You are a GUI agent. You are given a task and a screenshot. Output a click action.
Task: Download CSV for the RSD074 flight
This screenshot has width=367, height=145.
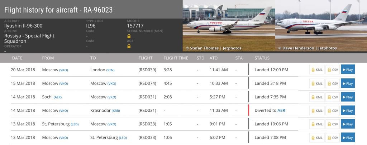(x=333, y=83)
